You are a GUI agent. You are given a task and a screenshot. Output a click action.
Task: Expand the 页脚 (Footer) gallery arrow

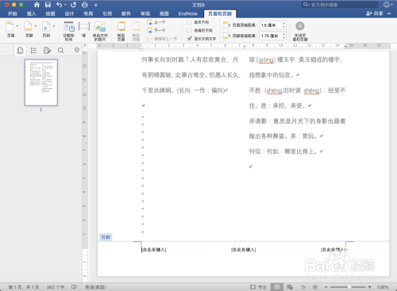point(36,26)
